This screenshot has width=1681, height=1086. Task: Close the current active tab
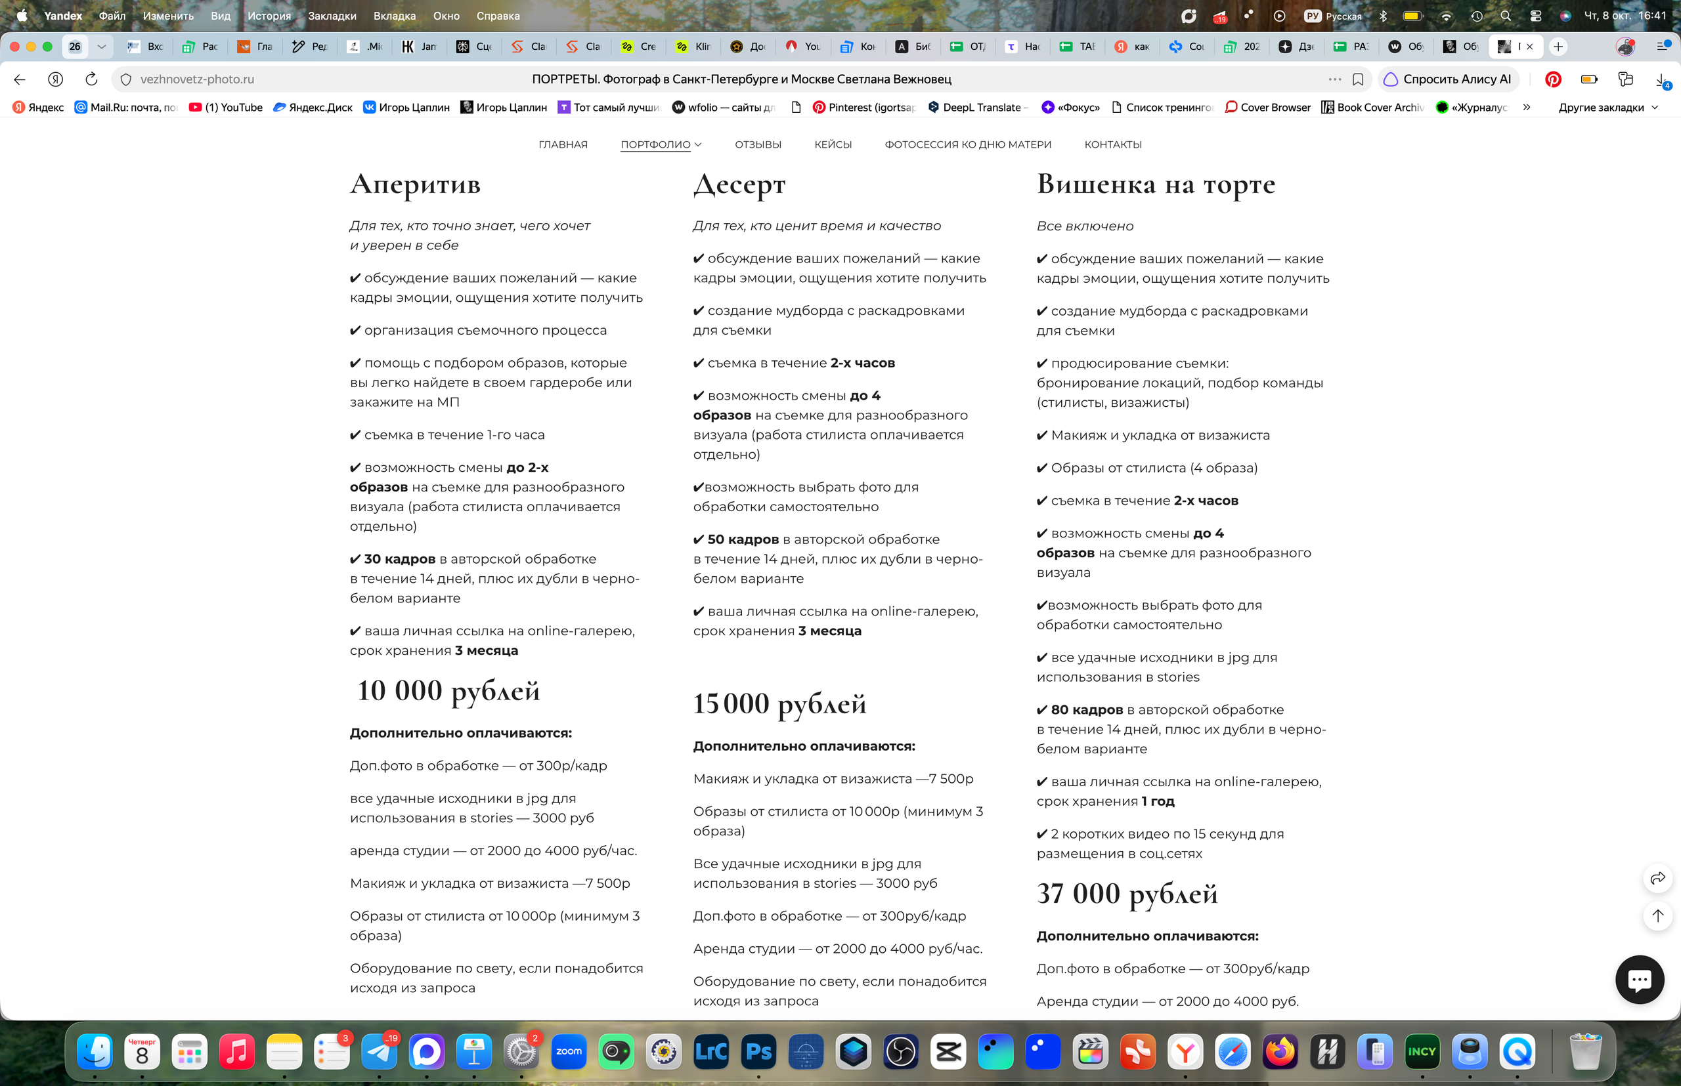click(x=1529, y=47)
